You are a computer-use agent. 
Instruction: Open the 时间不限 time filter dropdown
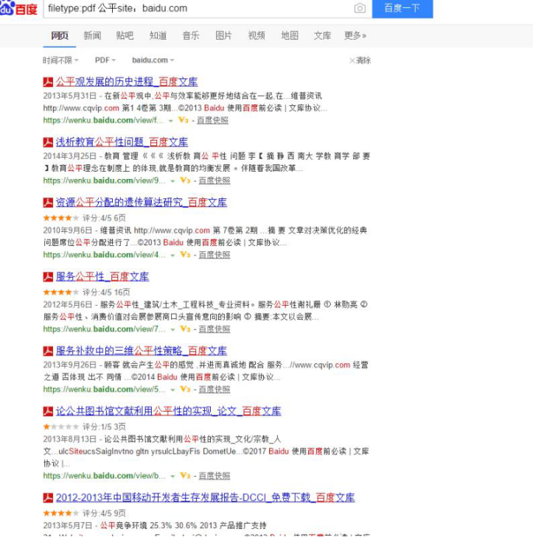[x=60, y=60]
